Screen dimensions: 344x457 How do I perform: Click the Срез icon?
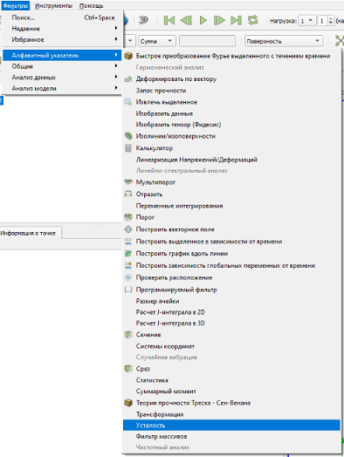coord(128,369)
